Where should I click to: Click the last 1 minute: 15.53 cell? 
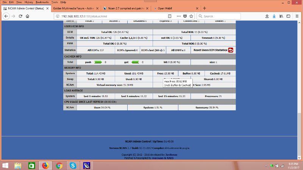coord(96,96)
